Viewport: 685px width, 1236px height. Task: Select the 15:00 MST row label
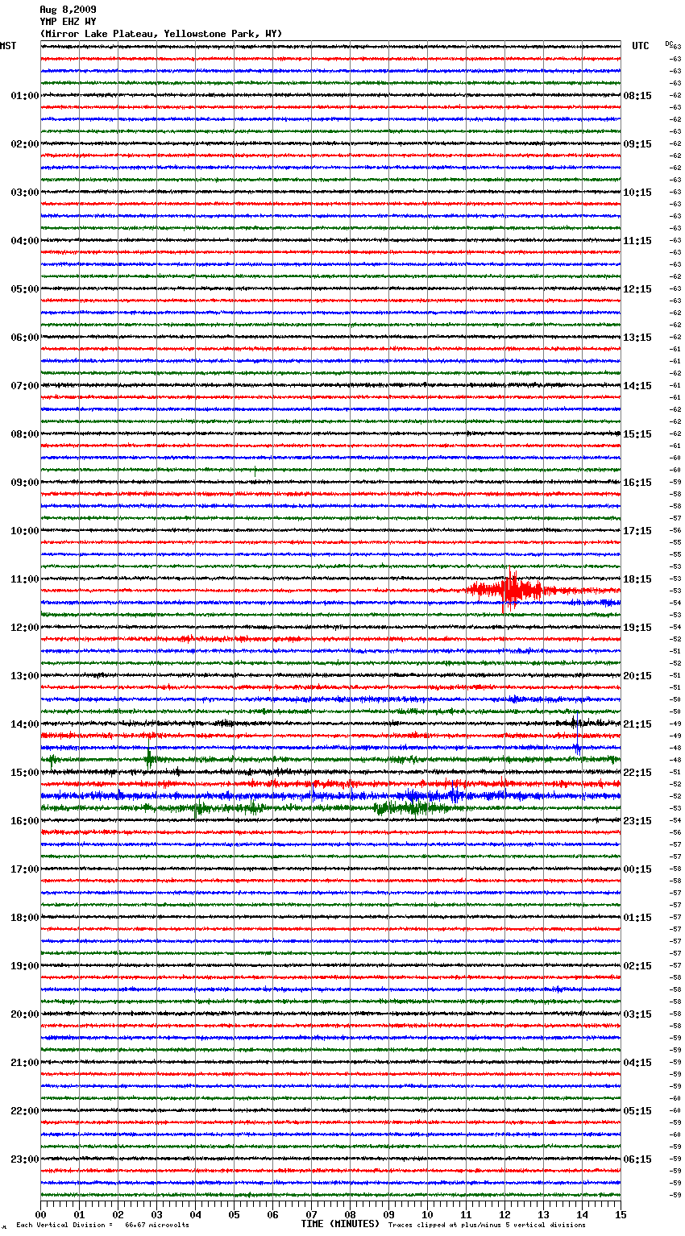pos(25,773)
